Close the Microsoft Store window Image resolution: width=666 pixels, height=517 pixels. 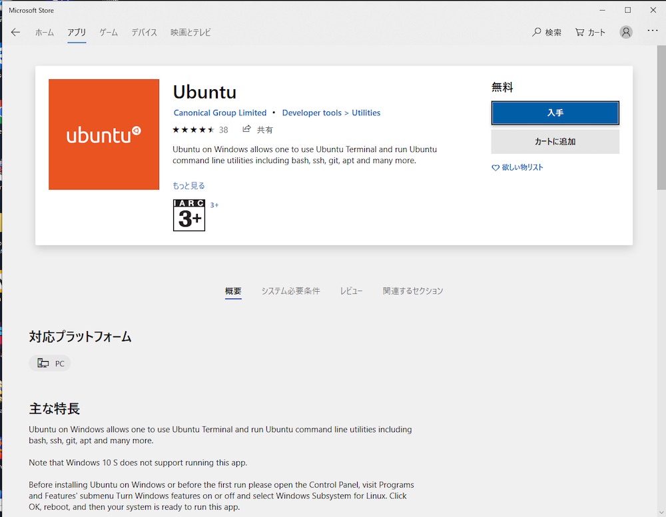653,10
